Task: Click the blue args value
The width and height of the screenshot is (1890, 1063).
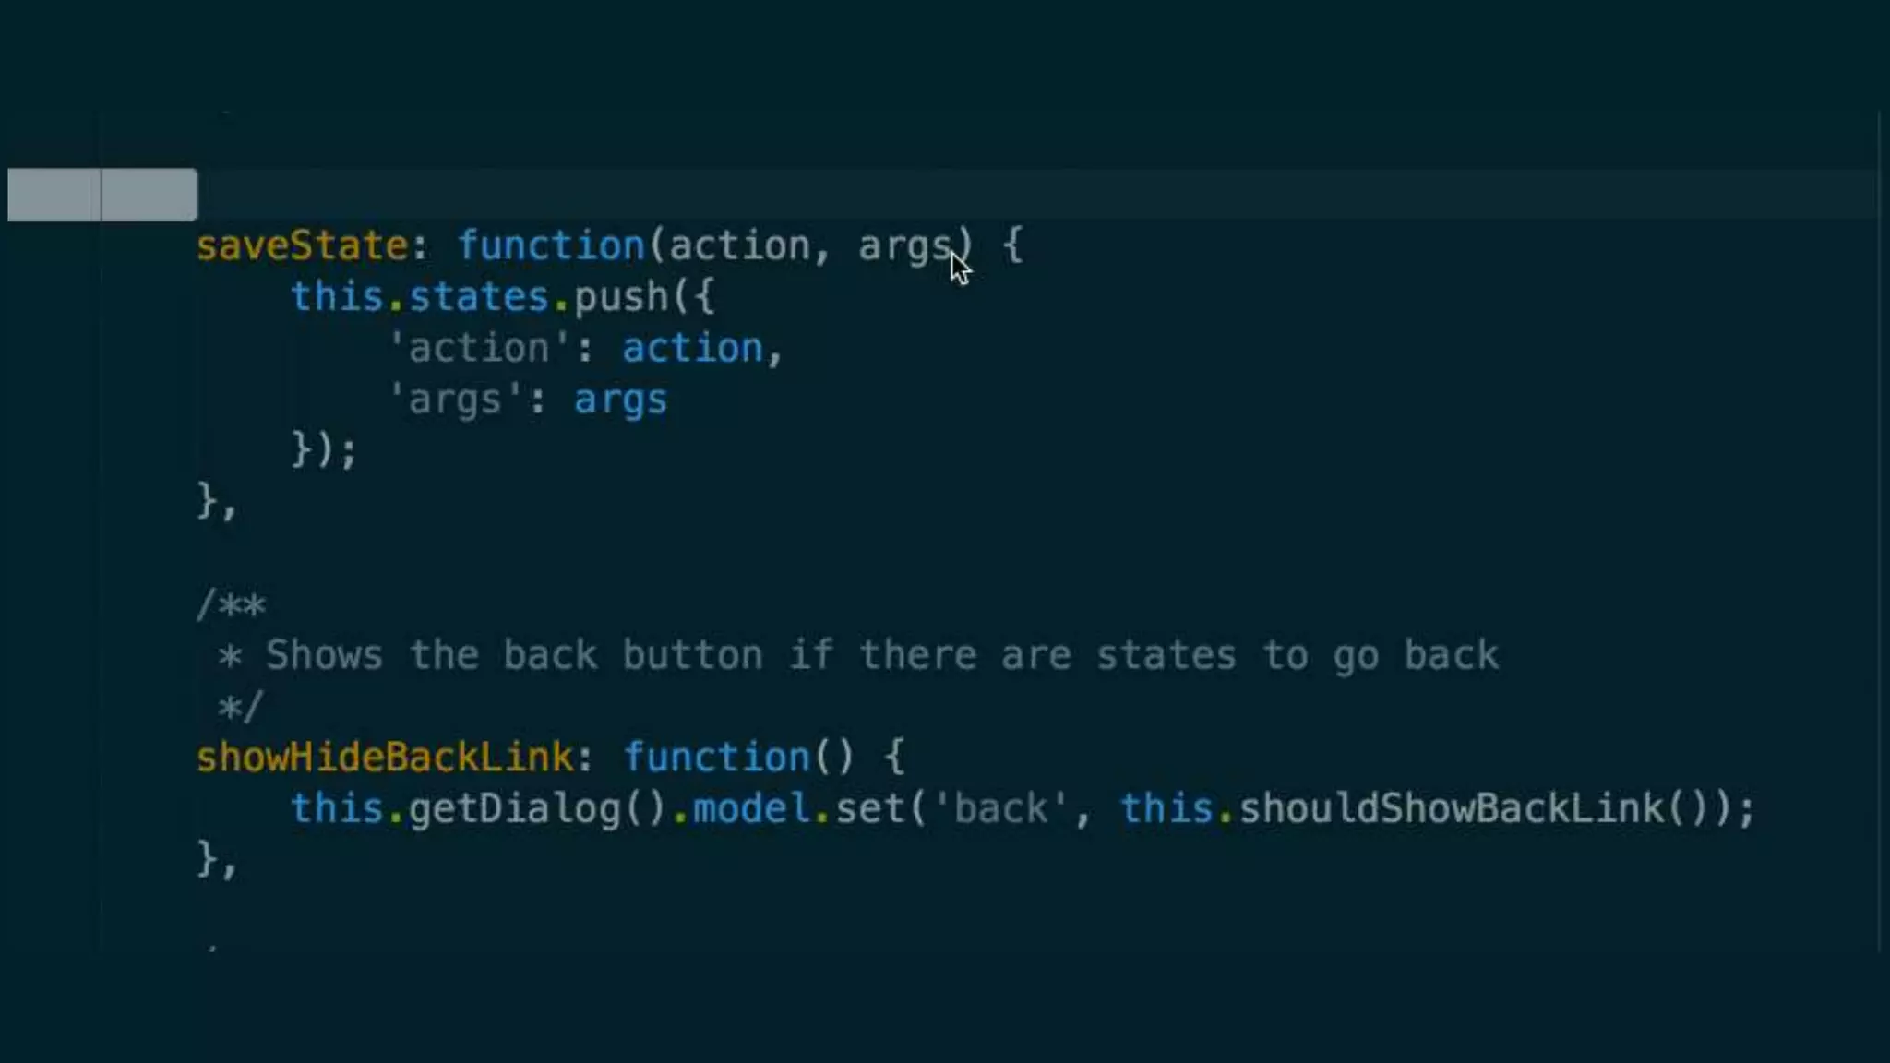Action: [620, 401]
